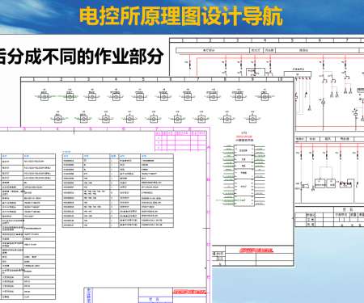Click the red title text in the front sheet title block

(189, 292)
